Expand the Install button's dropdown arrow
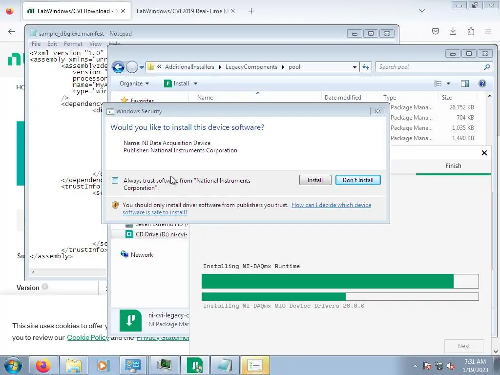Image resolution: width=500 pixels, height=375 pixels. tap(195, 83)
